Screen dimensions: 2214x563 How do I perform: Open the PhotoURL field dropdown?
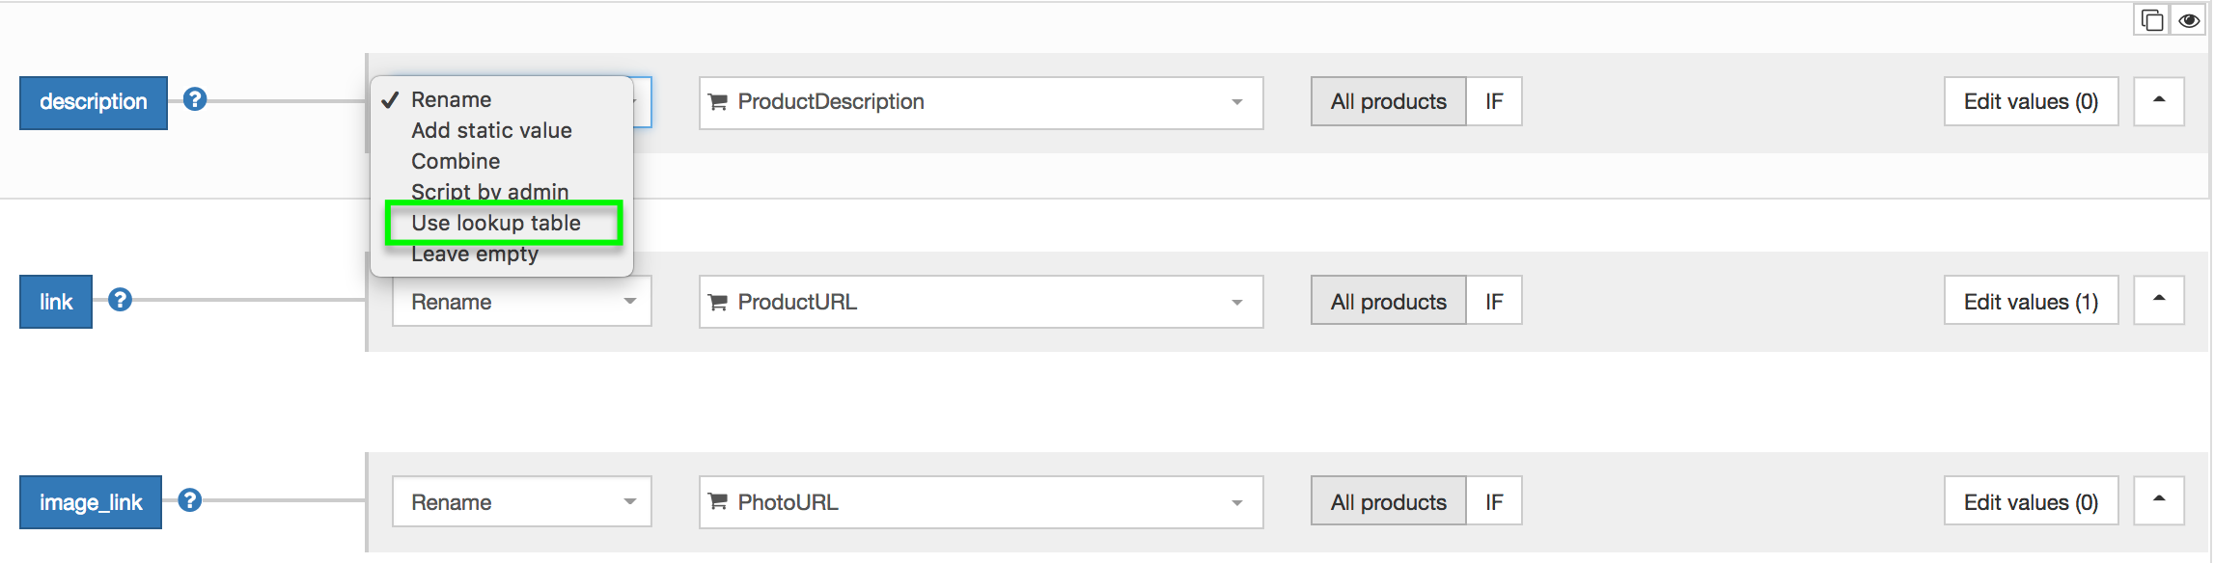coord(981,502)
